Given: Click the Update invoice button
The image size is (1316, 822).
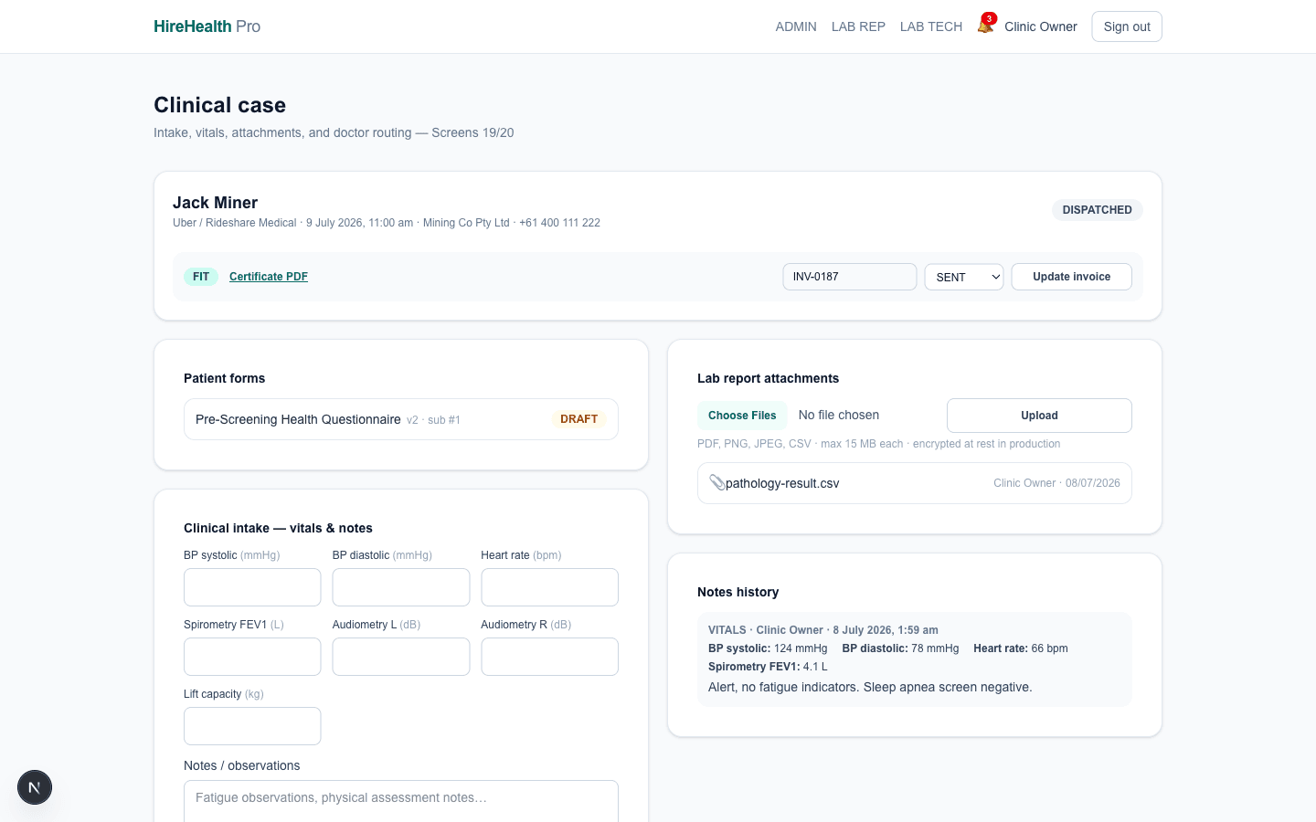Looking at the screenshot, I should (1072, 277).
